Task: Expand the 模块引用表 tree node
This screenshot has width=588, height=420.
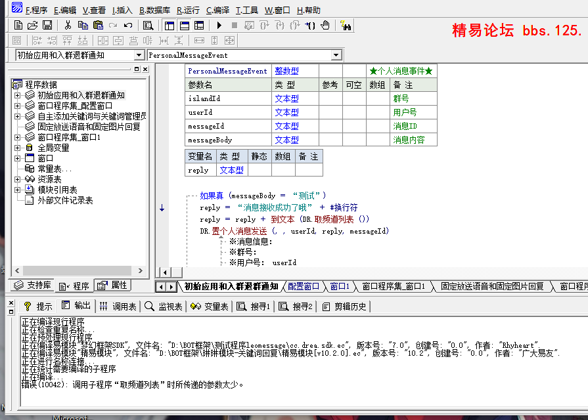Action: 18,190
